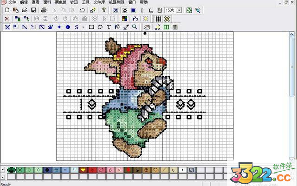The image size is (297, 186).
Task: Toggle the yellow highlight color button
Action: pyautogui.click(x=146, y=19)
